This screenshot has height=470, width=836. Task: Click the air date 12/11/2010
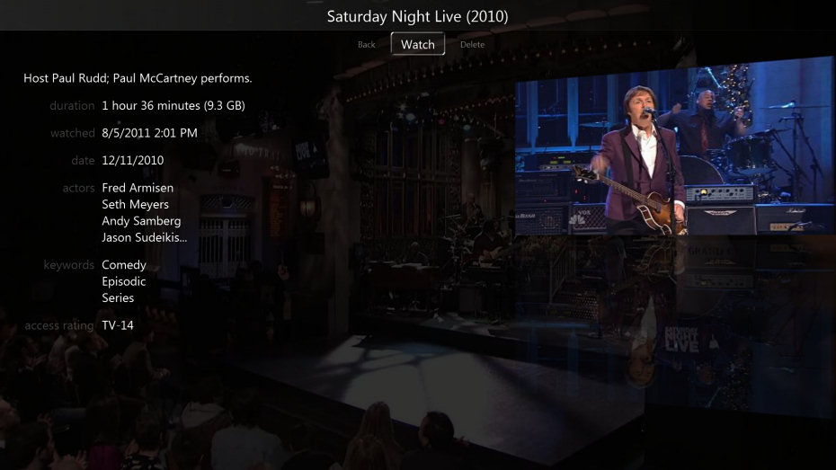click(x=133, y=160)
